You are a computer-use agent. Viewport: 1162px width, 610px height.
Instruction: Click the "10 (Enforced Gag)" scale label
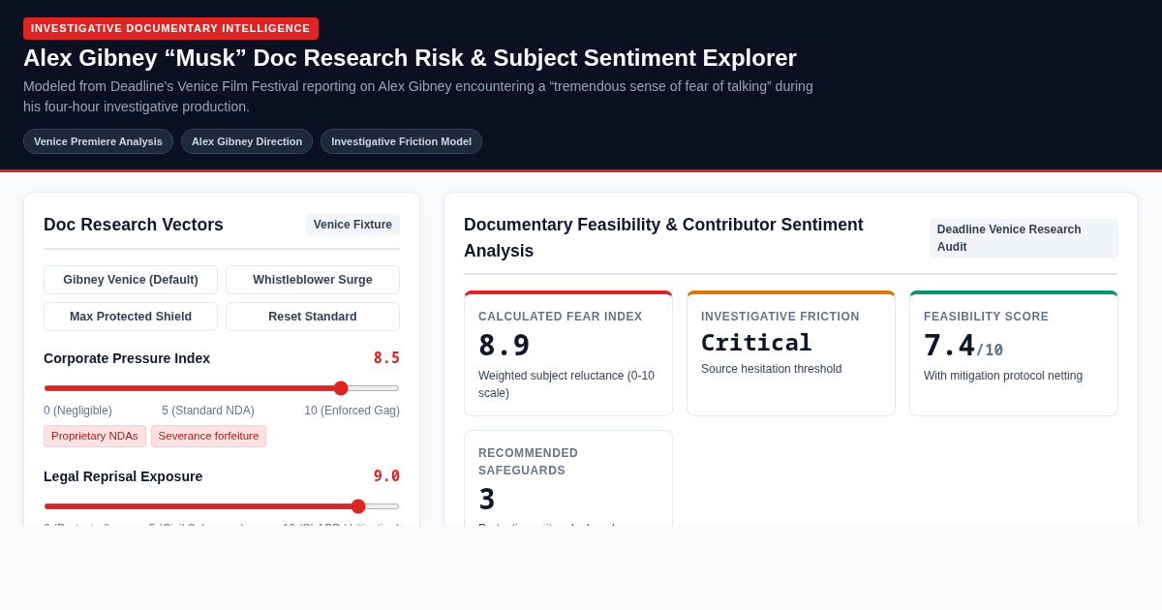(x=352, y=411)
